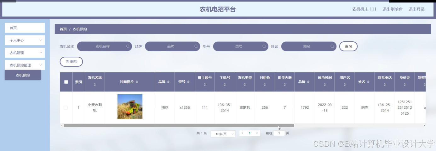Click horizontal table scrollbar thumb
This screenshot has height=151, width=436.
coord(179,125)
